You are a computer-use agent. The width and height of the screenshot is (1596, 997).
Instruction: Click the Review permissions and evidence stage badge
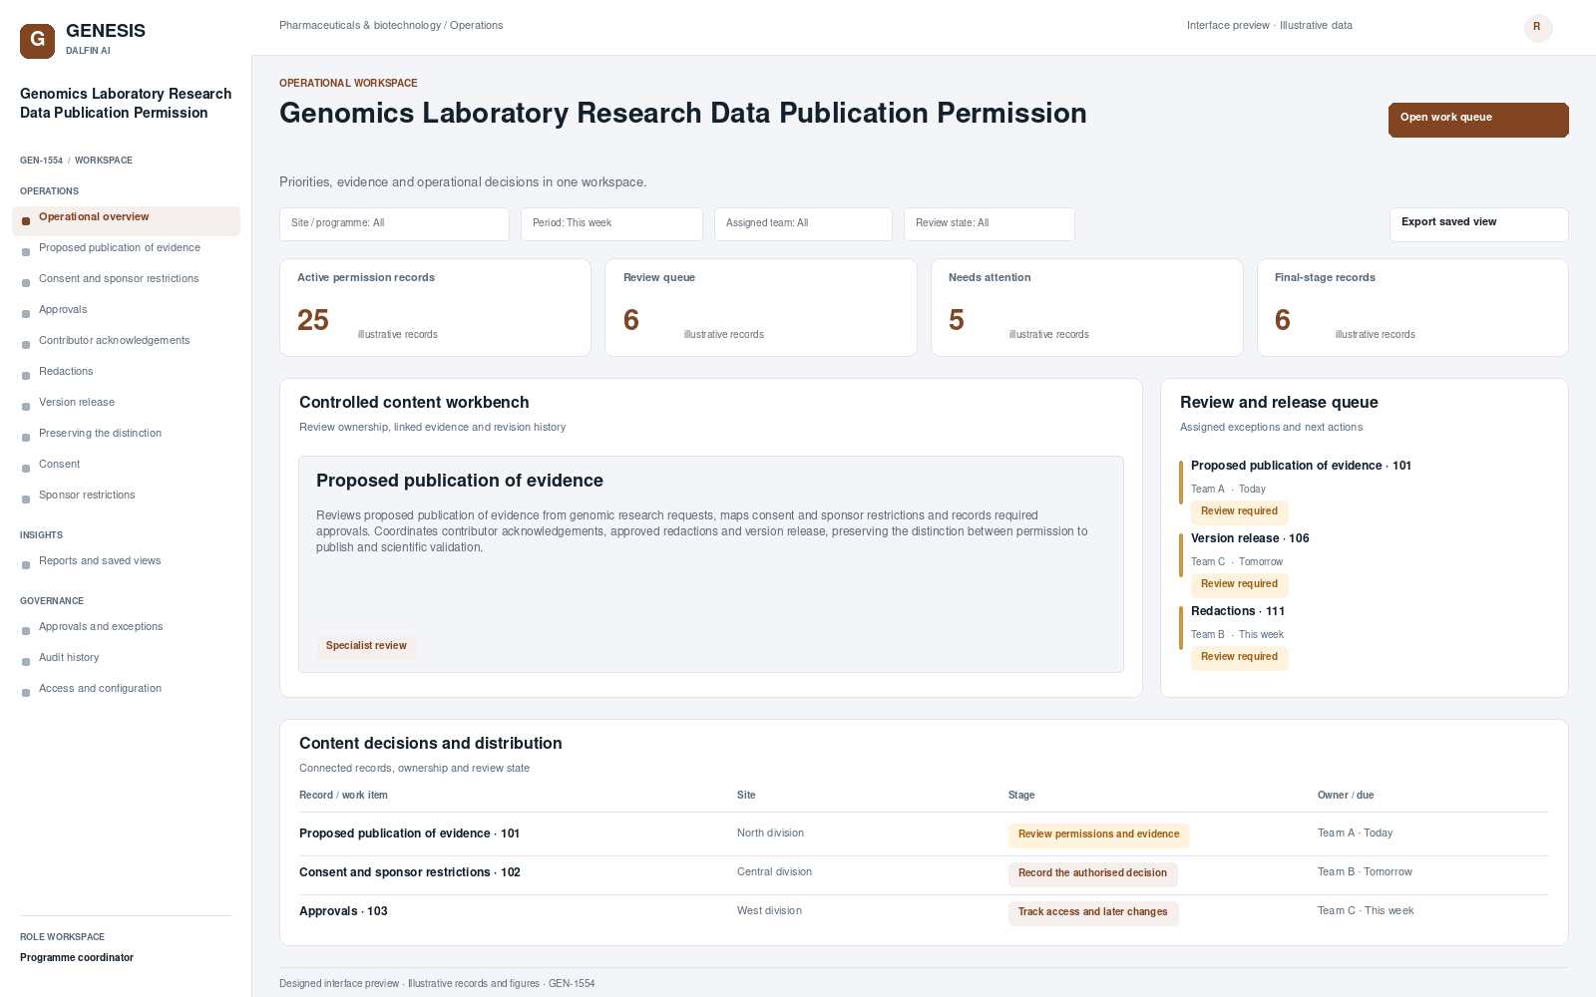(x=1098, y=834)
